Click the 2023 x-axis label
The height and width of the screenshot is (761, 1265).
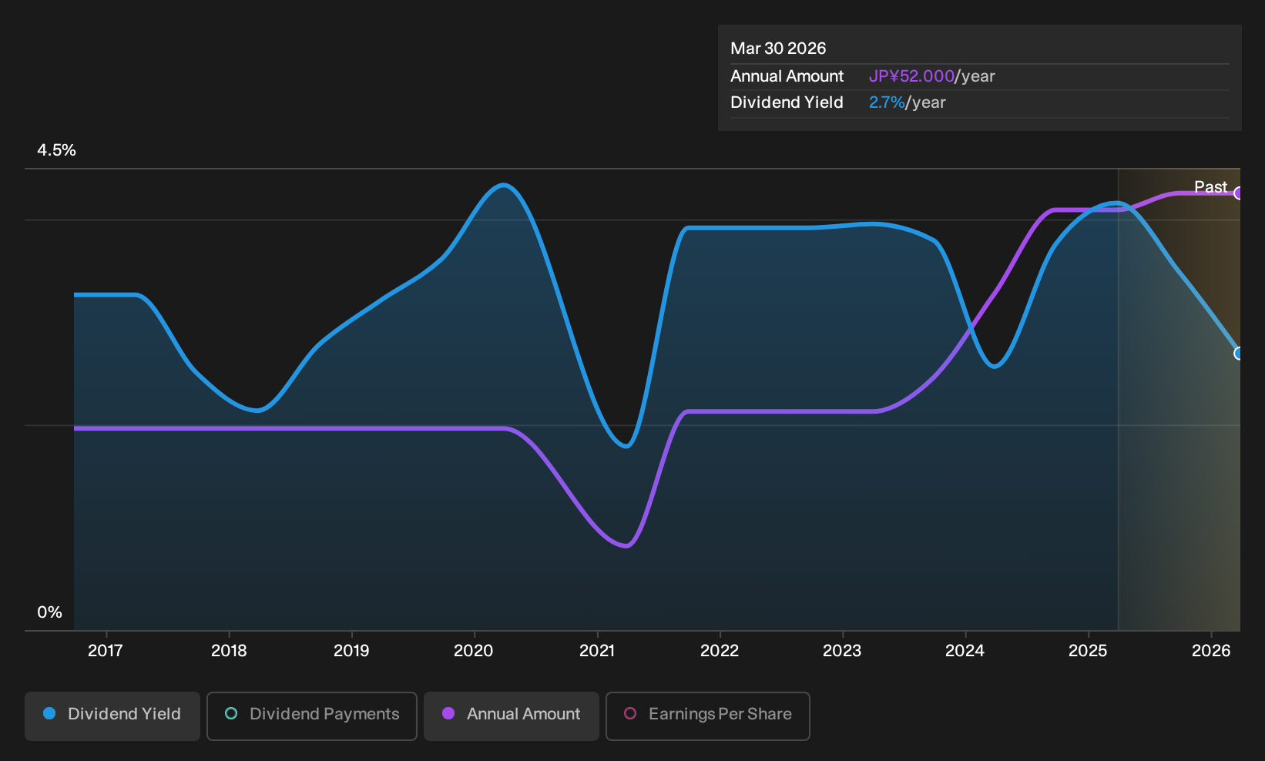click(x=842, y=651)
